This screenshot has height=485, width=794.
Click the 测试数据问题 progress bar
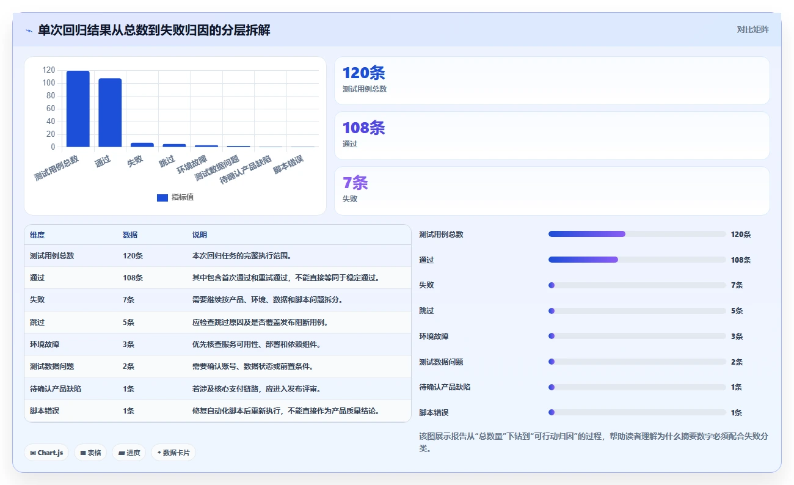(637, 362)
